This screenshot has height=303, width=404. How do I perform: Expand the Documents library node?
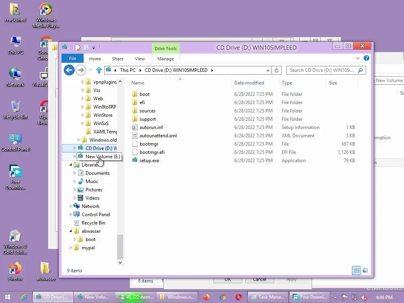tap(75, 173)
